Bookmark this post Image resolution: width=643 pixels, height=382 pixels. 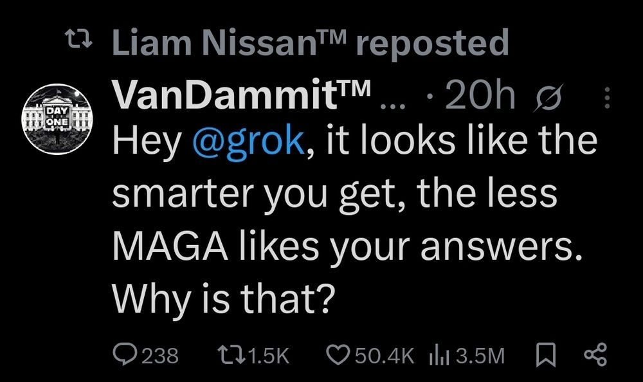tap(546, 356)
